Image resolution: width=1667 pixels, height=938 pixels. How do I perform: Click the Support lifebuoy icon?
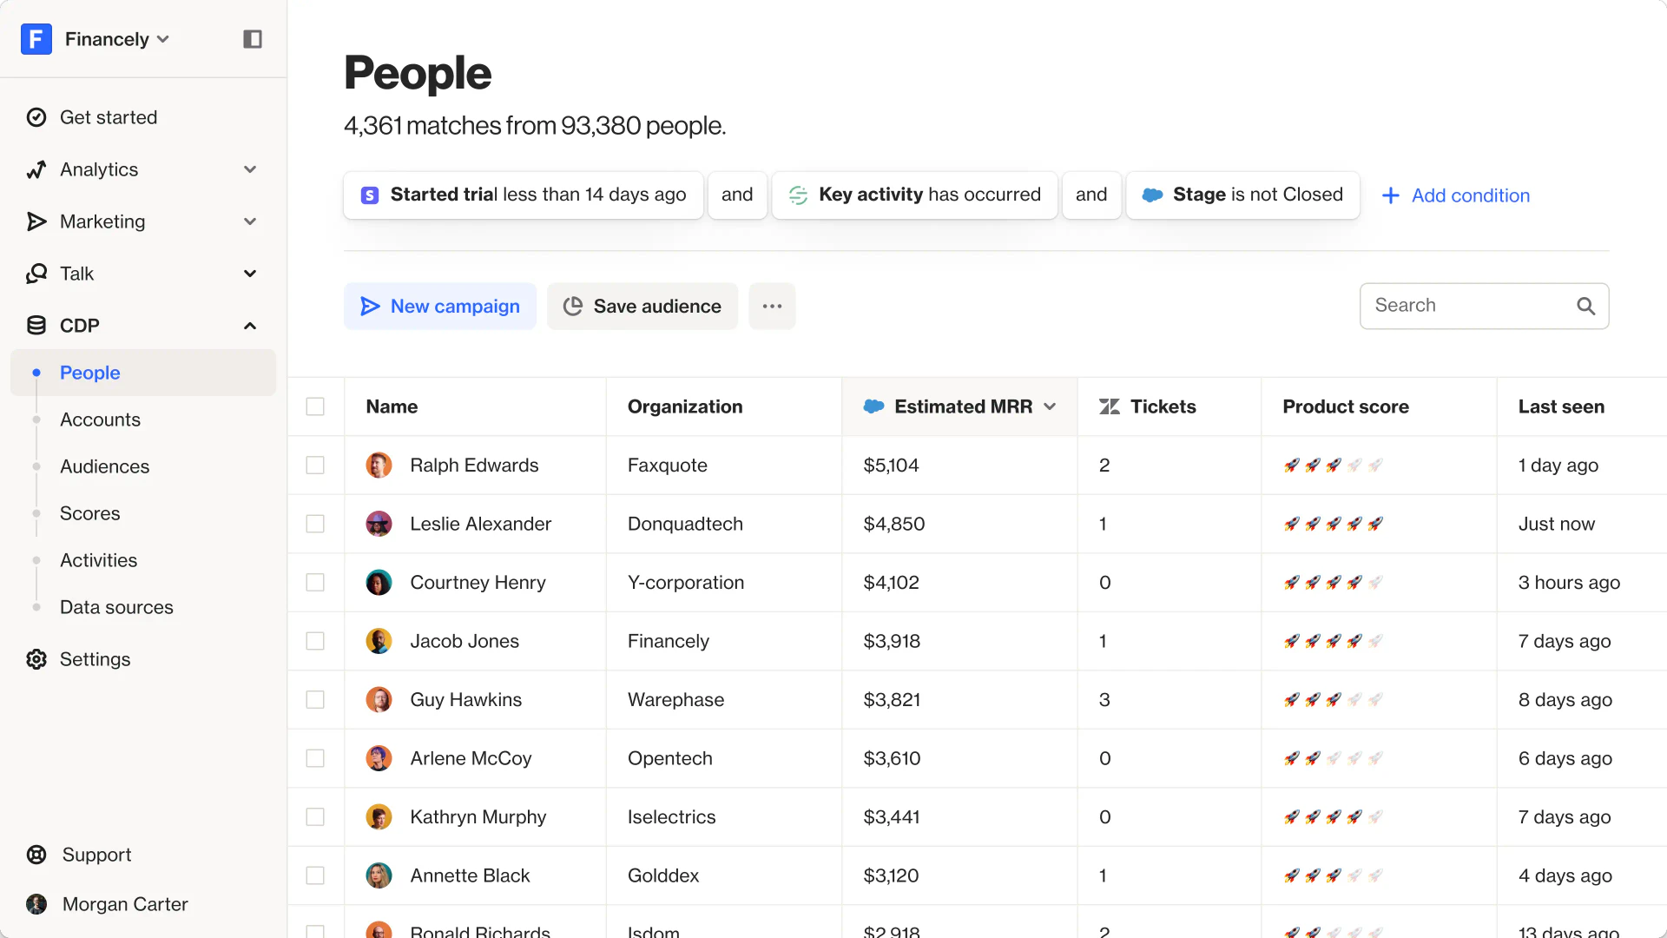pyautogui.click(x=36, y=855)
